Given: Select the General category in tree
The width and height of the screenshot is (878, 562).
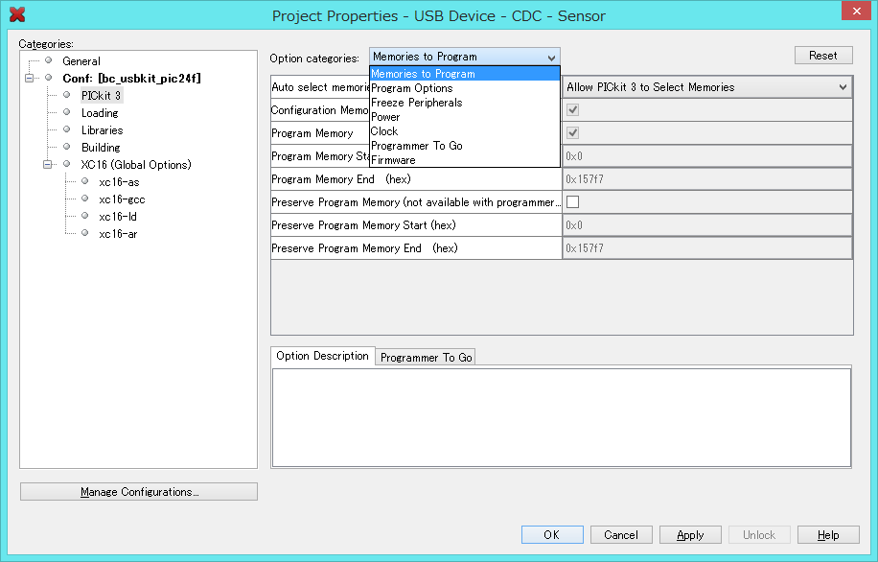Looking at the screenshot, I should point(81,61).
